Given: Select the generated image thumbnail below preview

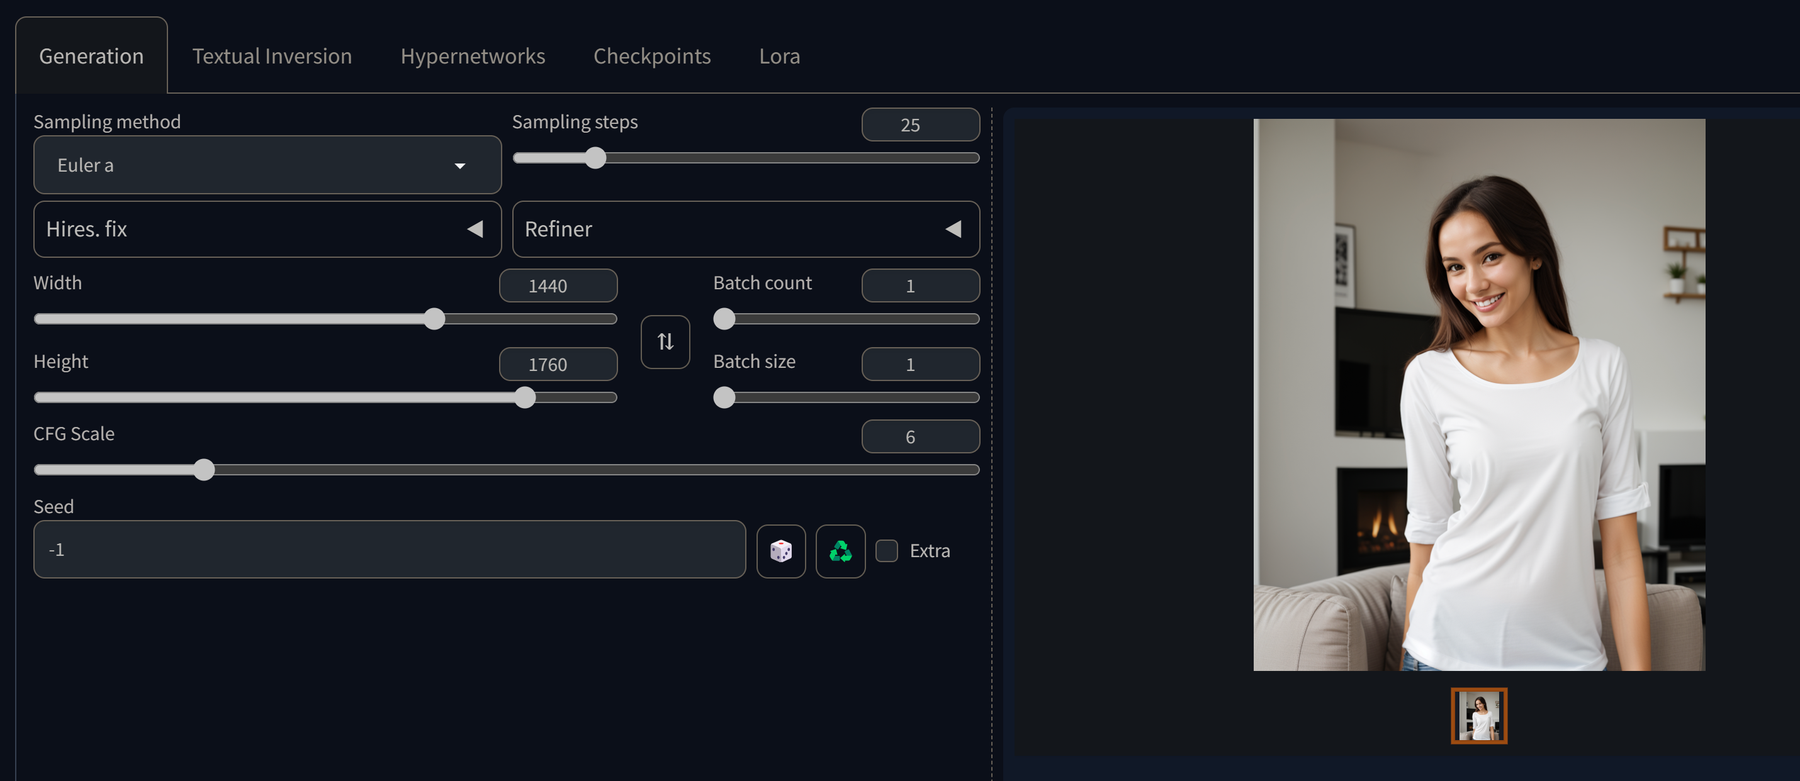Looking at the screenshot, I should pos(1478,716).
